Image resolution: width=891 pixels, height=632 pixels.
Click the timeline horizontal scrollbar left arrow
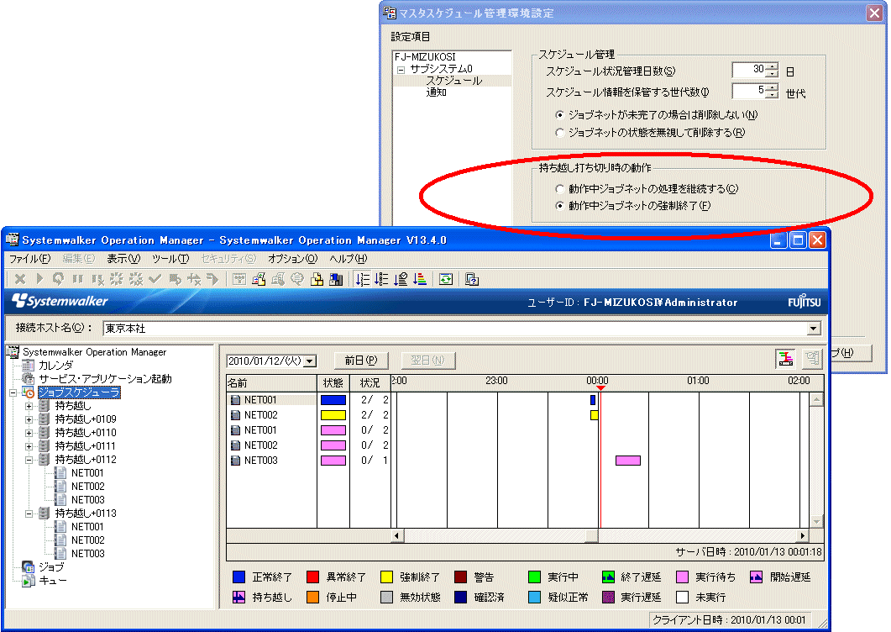[x=396, y=535]
